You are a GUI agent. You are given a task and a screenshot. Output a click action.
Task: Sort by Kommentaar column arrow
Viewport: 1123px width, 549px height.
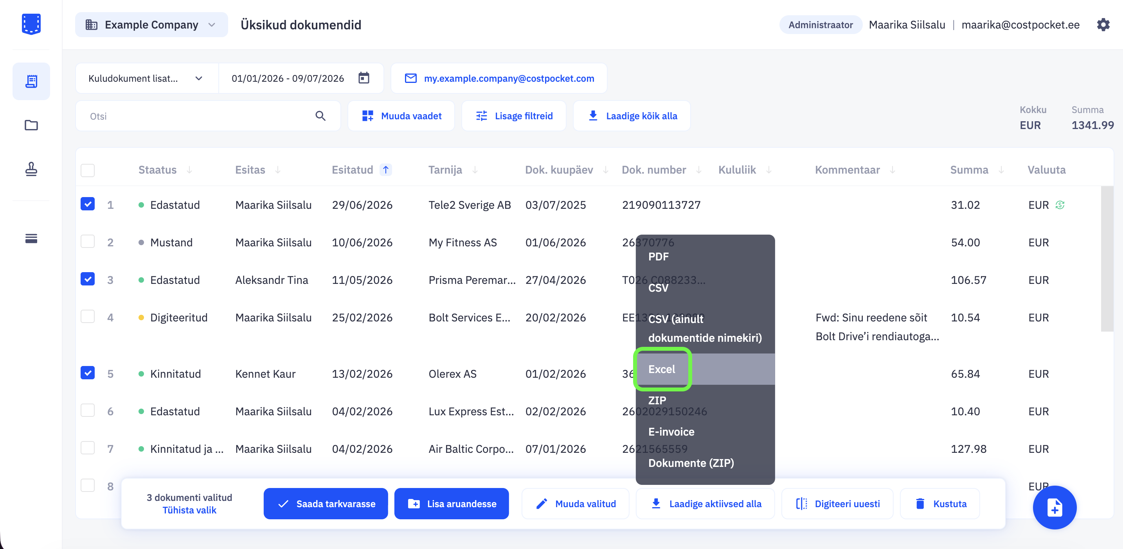coord(893,169)
